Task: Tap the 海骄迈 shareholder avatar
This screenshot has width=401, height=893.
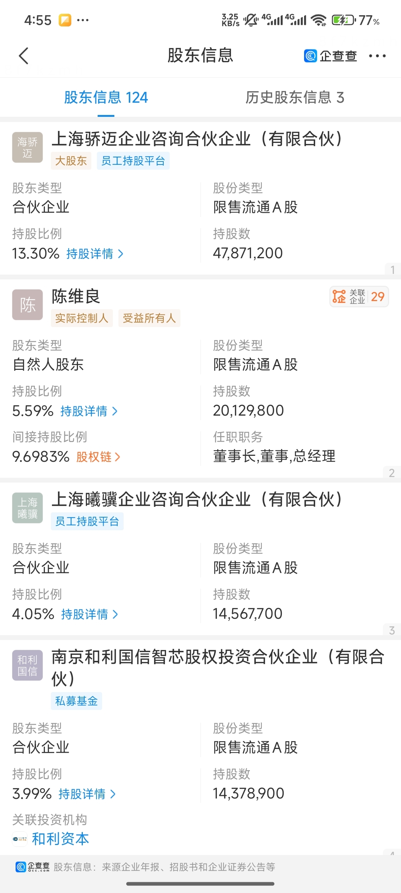Action: [27, 147]
